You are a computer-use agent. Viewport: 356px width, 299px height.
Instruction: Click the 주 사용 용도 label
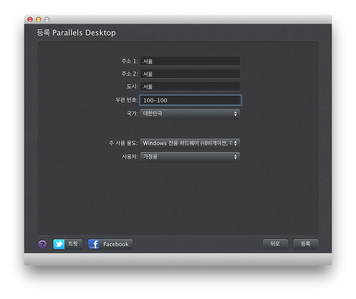tap(123, 143)
